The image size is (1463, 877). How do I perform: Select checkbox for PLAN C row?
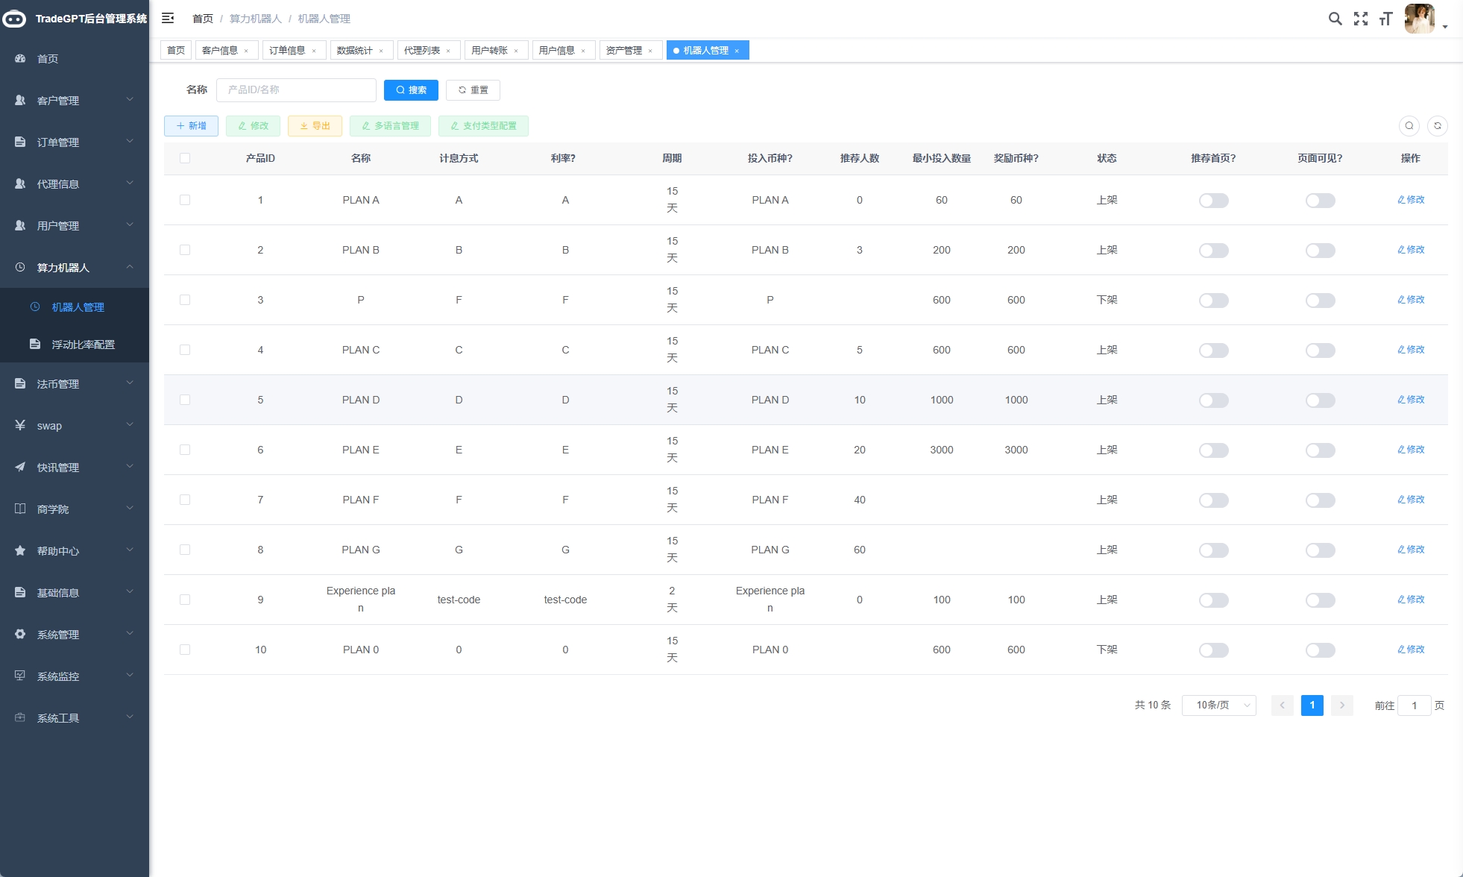185,350
